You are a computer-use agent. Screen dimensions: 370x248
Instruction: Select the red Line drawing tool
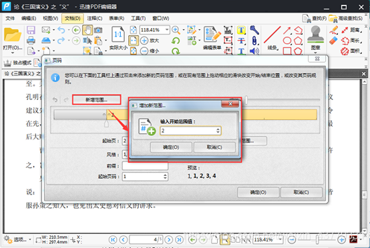tap(272, 35)
